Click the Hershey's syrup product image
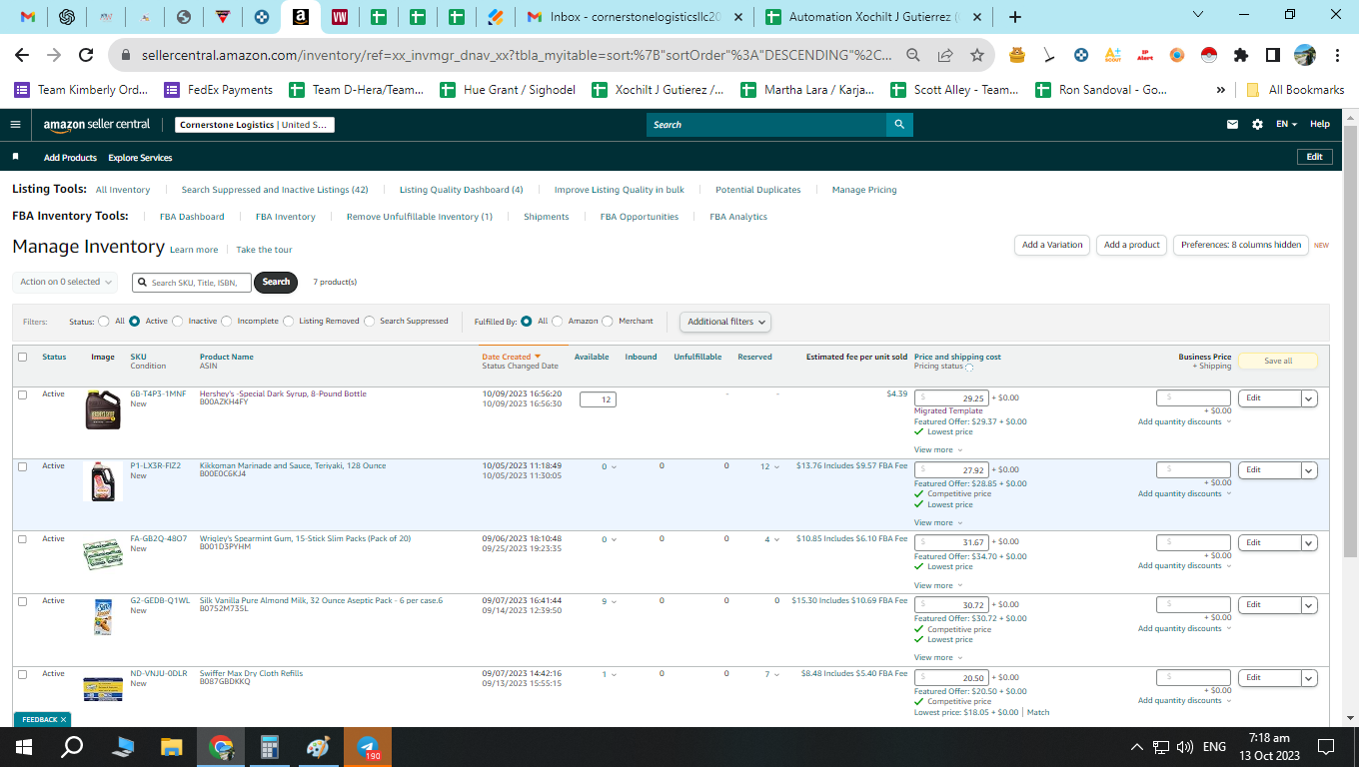 click(103, 409)
